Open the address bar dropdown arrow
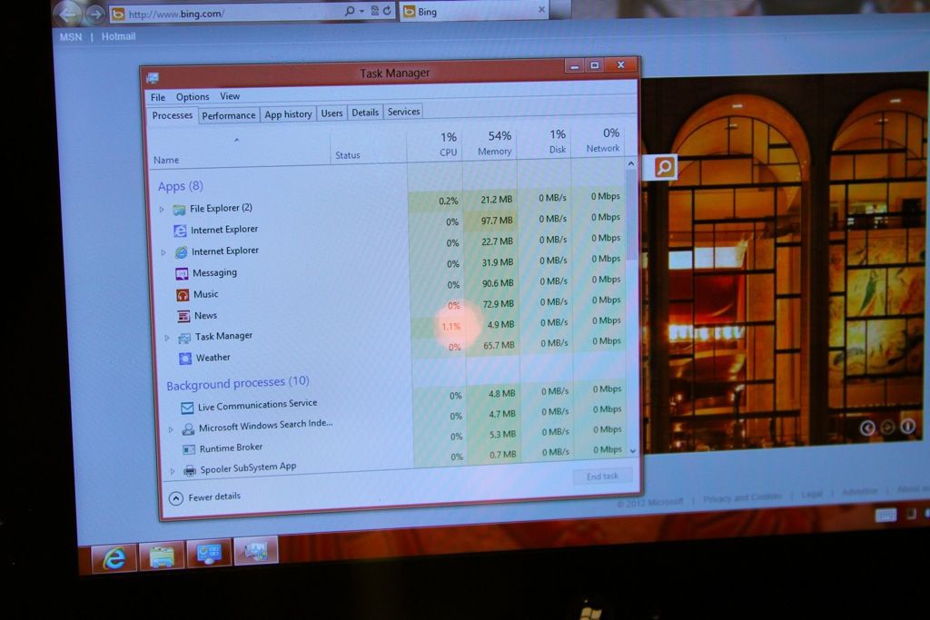Screen dimensions: 930x620 pos(361,11)
